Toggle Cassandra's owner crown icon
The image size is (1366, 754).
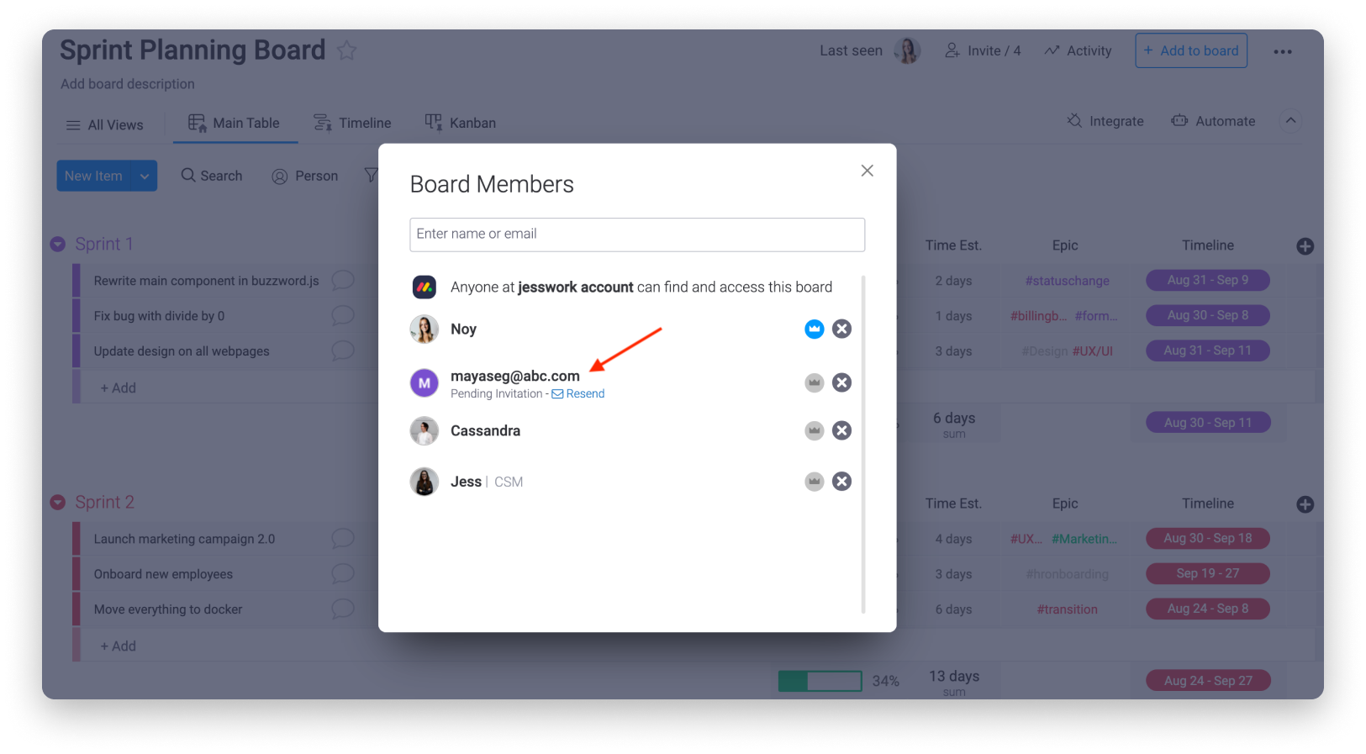pos(814,430)
